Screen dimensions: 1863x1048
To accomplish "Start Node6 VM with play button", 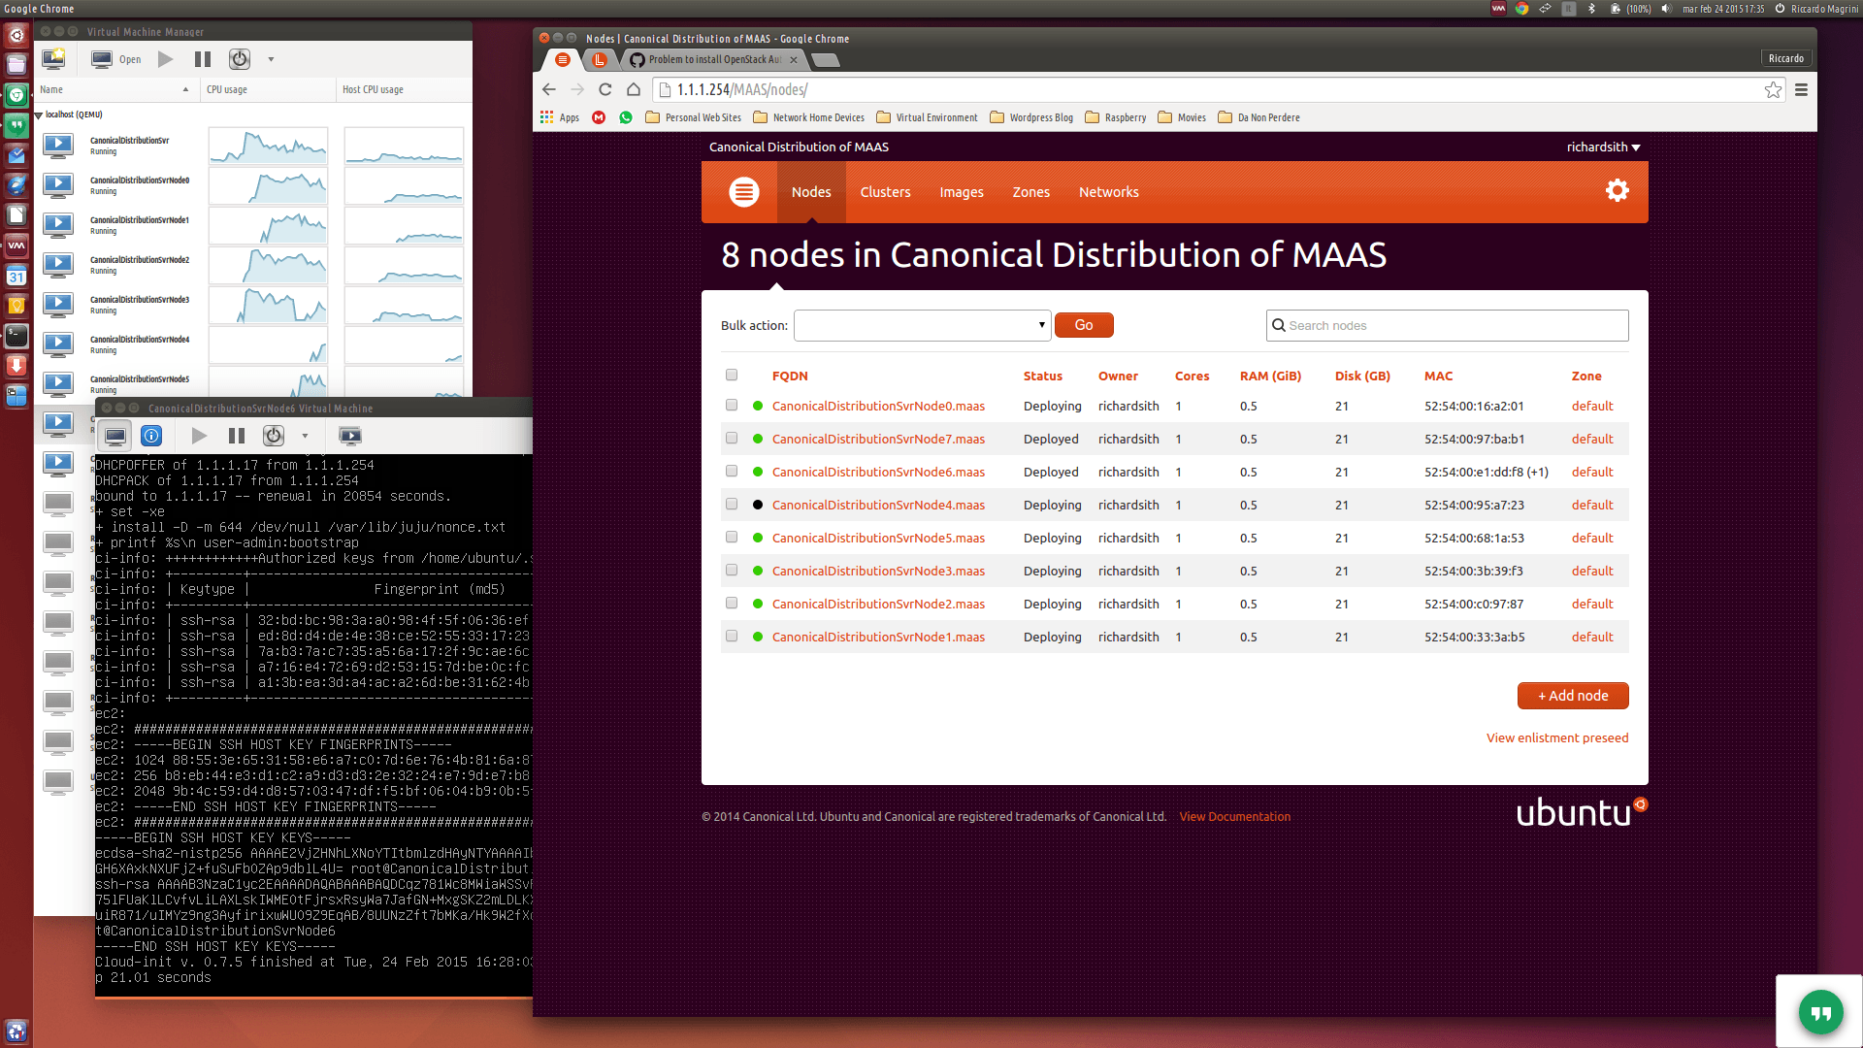I will click(199, 436).
